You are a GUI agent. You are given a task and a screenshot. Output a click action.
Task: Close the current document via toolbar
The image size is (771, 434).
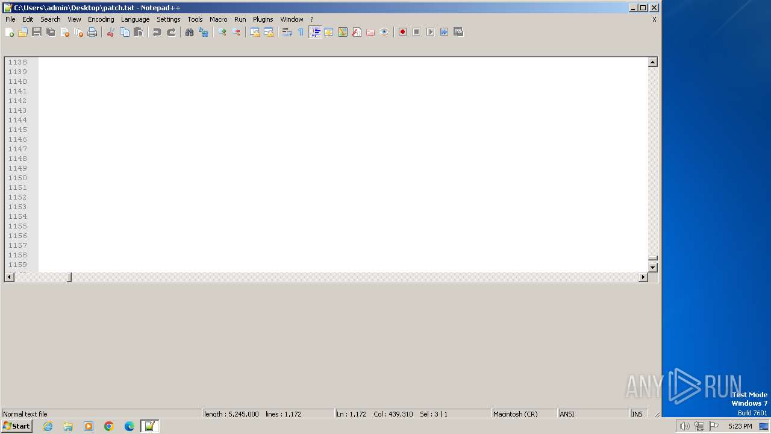click(x=64, y=32)
